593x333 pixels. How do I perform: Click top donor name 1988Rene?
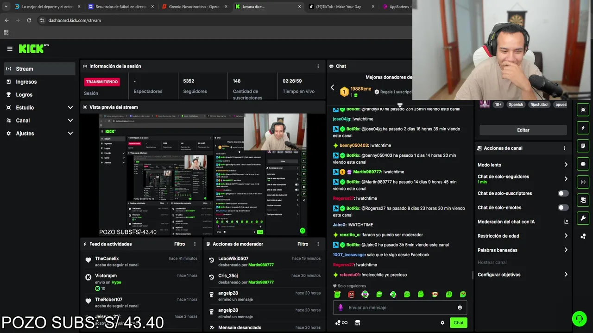pos(360,89)
